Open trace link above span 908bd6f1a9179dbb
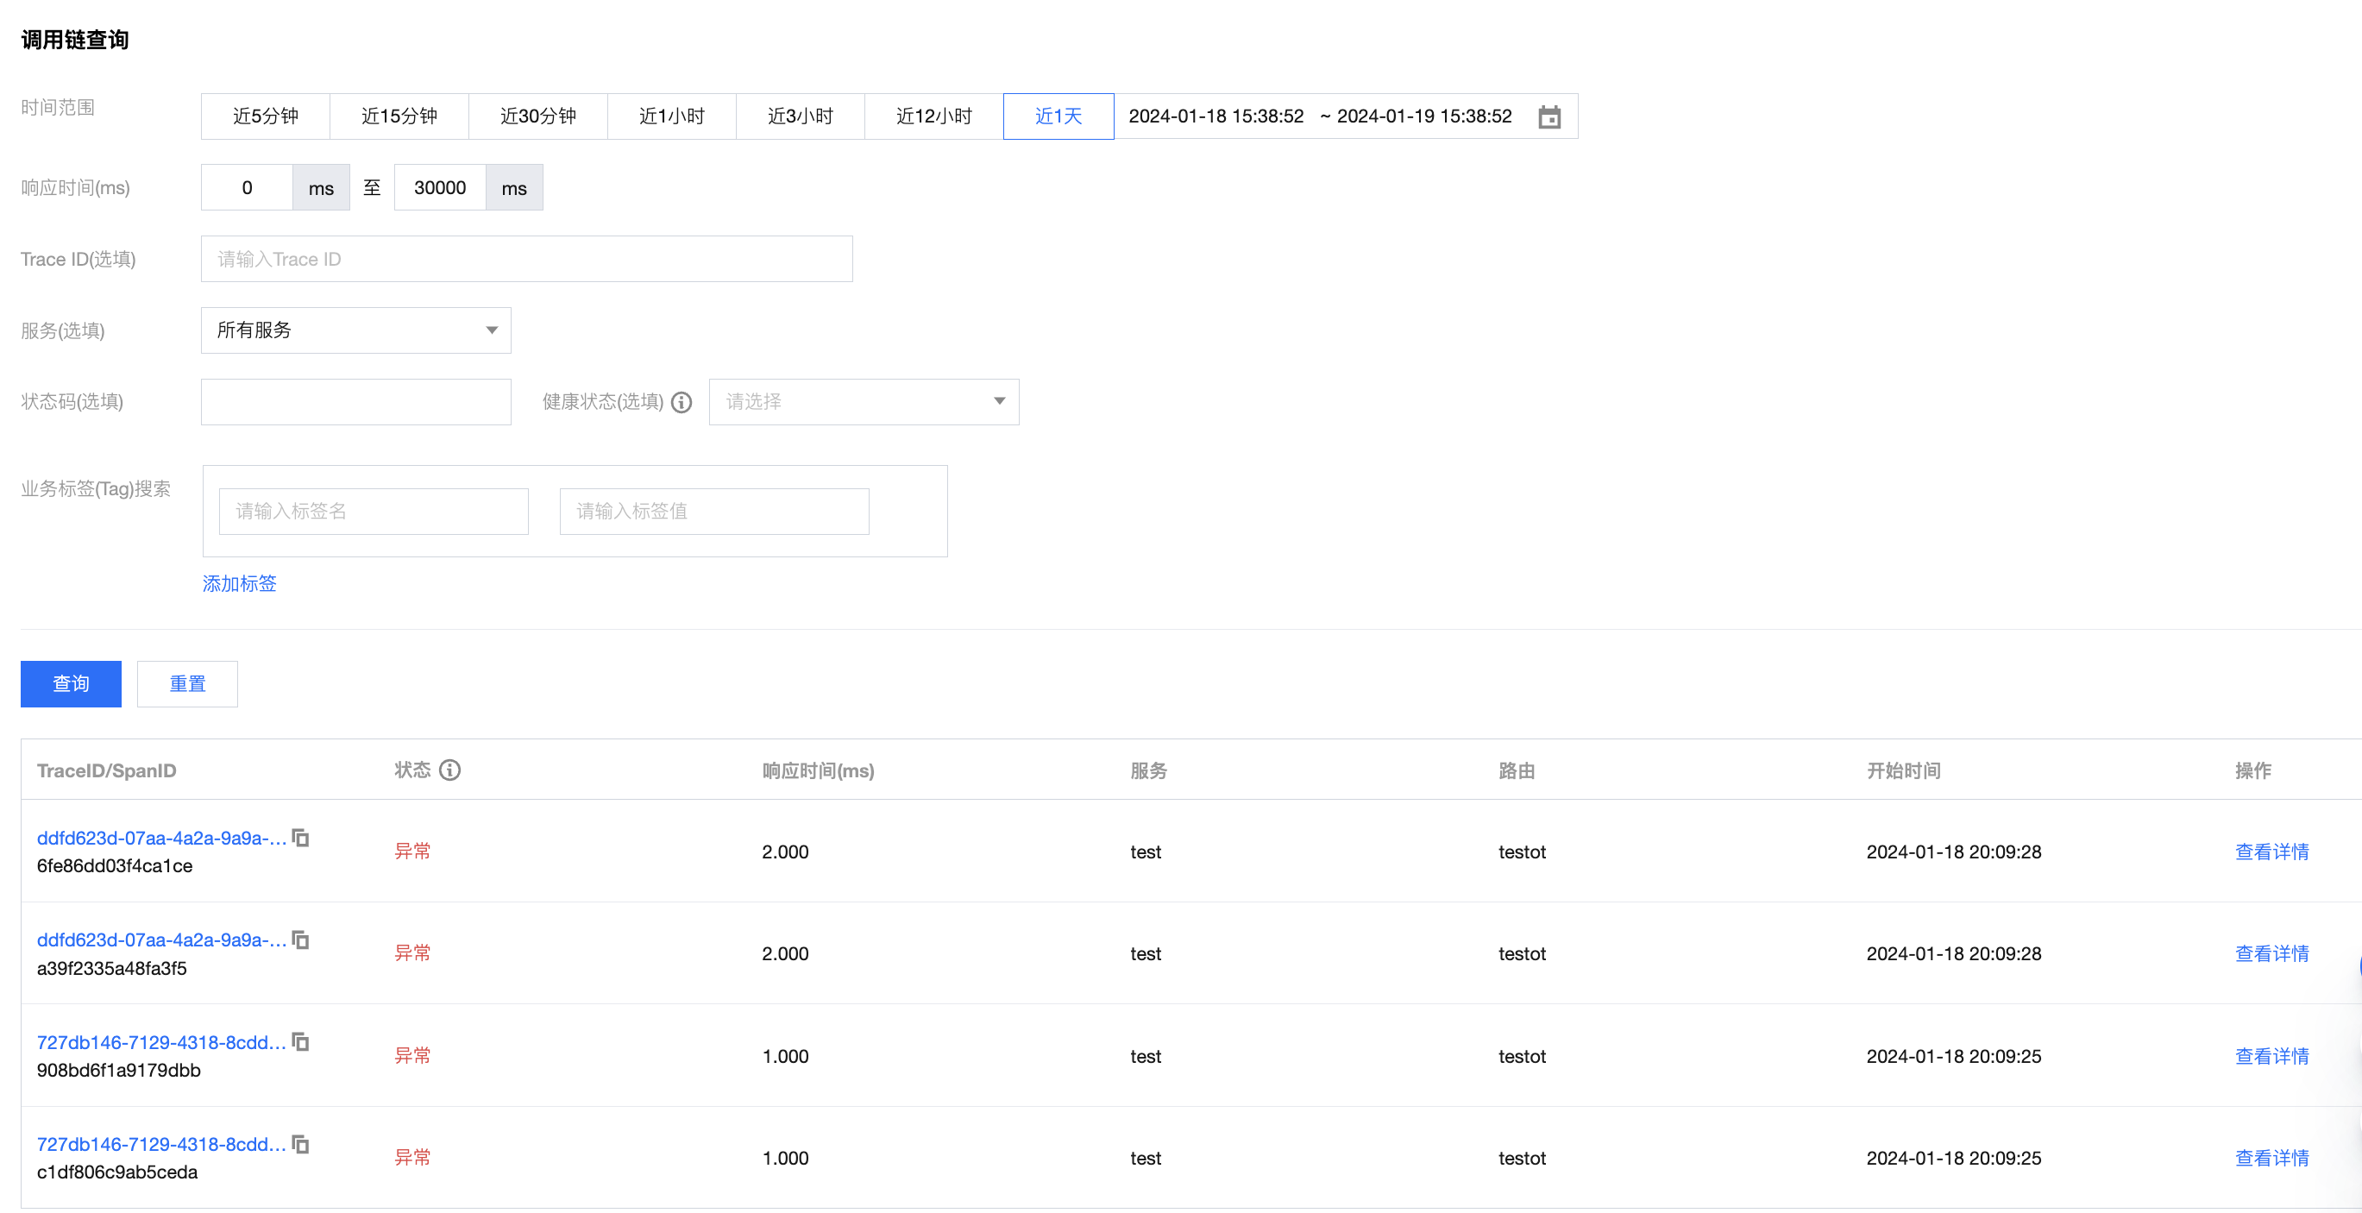This screenshot has height=1213, width=2362. [x=161, y=1042]
